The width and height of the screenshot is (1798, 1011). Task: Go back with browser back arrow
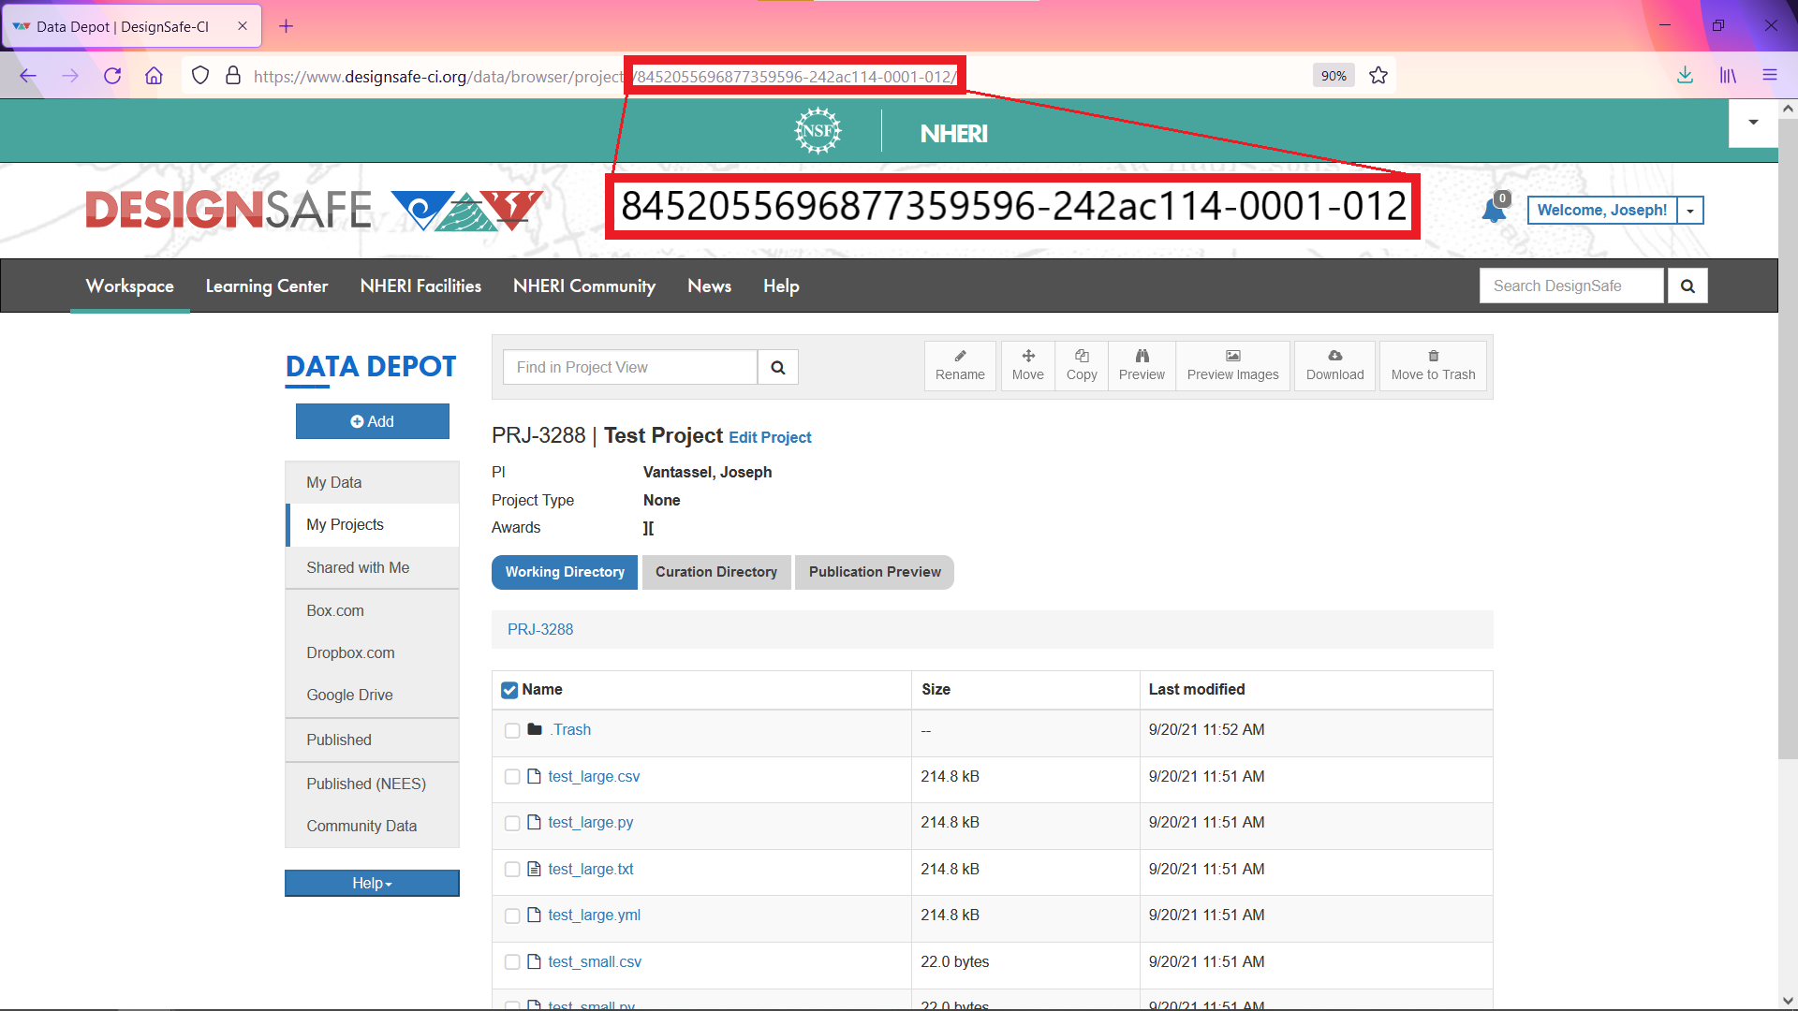tap(28, 76)
